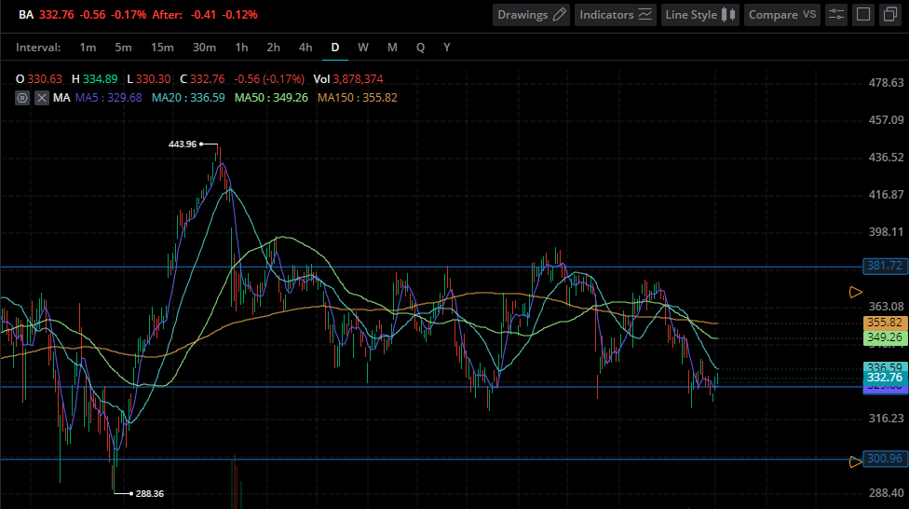Click the 478.63 axis price label
The height and width of the screenshot is (509, 909).
pyautogui.click(x=886, y=83)
